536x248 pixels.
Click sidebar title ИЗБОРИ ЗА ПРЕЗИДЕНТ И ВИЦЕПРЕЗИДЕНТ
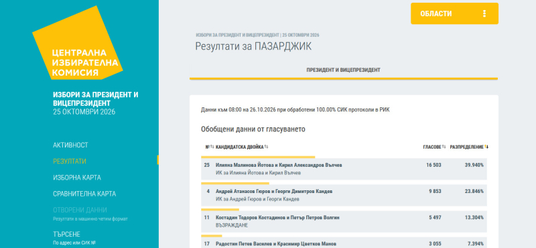[96, 99]
